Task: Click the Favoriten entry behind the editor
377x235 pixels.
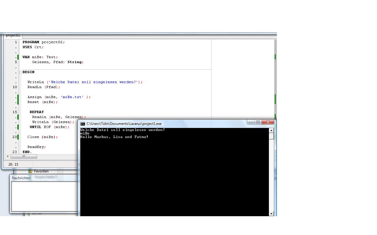Action: tap(41, 171)
